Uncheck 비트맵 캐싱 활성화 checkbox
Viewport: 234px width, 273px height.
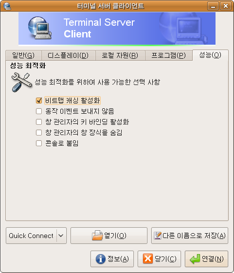[39, 101]
